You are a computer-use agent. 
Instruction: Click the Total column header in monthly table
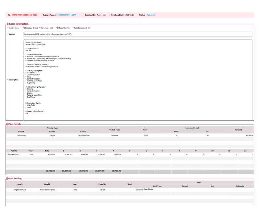click(x=47, y=151)
